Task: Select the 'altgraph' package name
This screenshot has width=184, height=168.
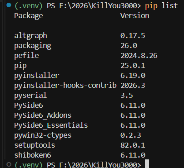Action: tap(30, 36)
